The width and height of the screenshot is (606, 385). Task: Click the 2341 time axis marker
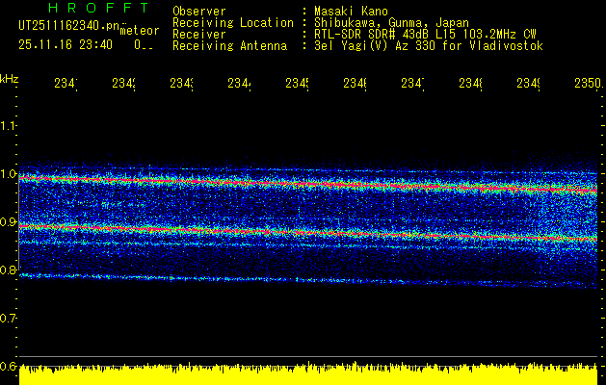tap(66, 84)
